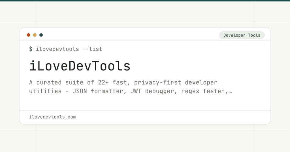Viewport: 290px width, 152px height.
Task: Click the red window dot
Action: click(x=29, y=35)
